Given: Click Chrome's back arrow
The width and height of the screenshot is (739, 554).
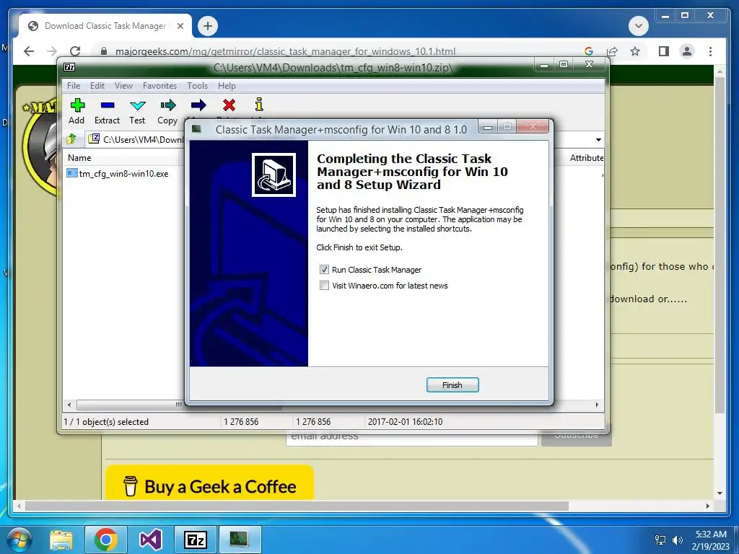Looking at the screenshot, I should tap(29, 51).
